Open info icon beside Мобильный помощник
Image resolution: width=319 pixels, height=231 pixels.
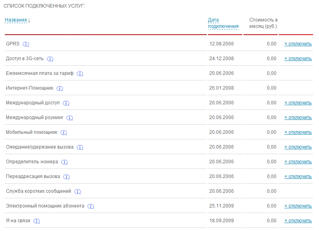64,133
